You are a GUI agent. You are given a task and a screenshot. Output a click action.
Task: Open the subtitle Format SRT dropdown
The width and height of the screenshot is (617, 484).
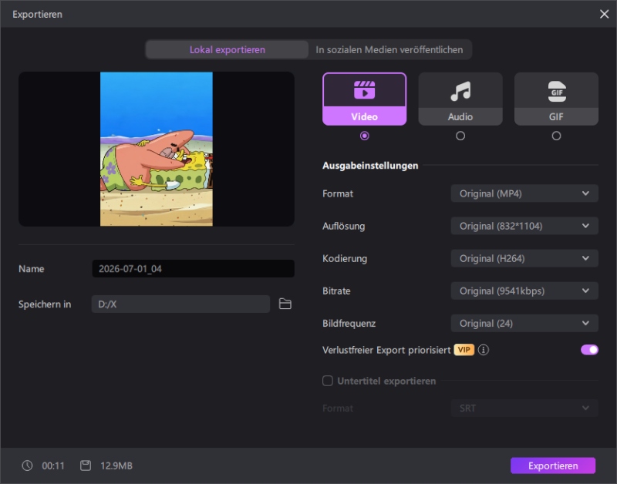coord(524,408)
